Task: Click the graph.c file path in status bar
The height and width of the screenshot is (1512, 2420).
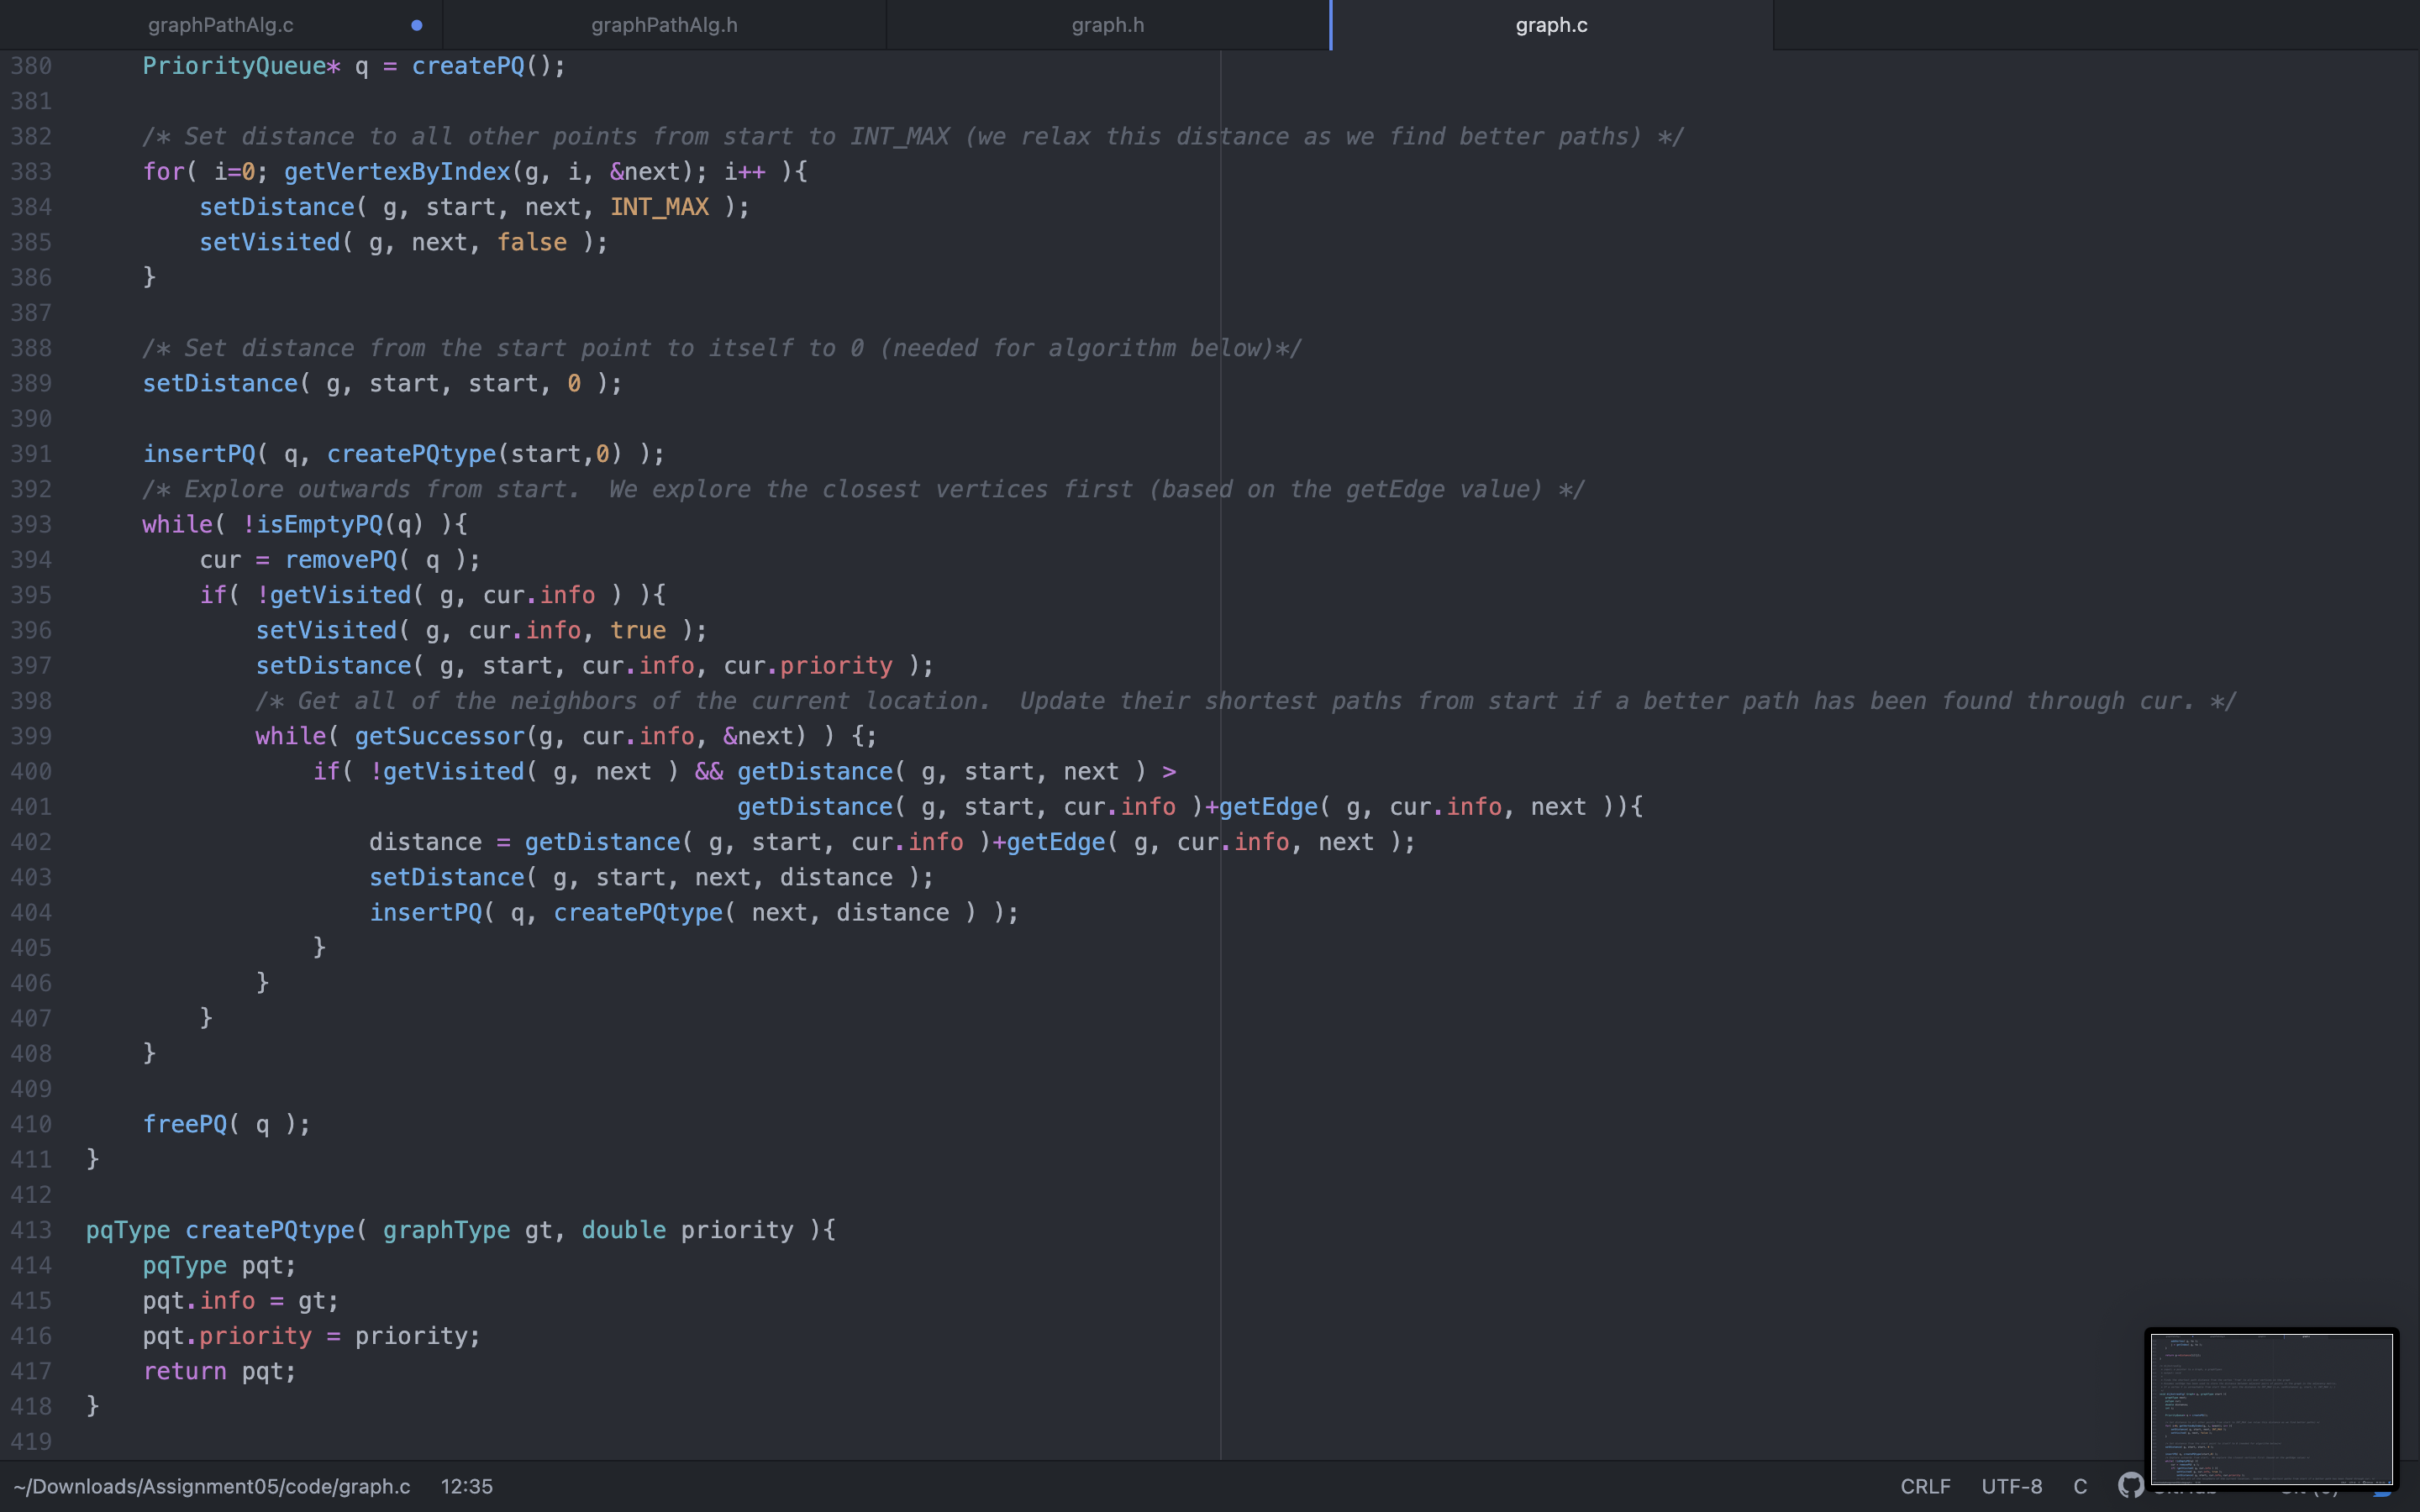Action: pos(212,1486)
